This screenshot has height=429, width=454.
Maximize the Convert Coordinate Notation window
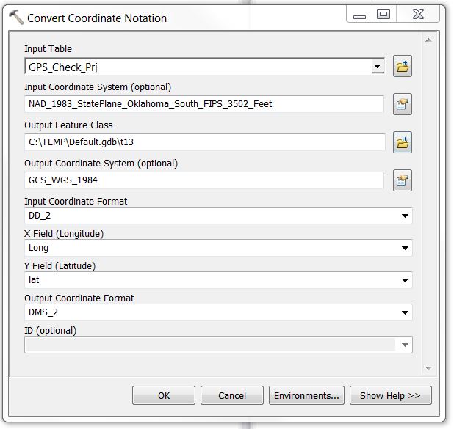(x=383, y=13)
